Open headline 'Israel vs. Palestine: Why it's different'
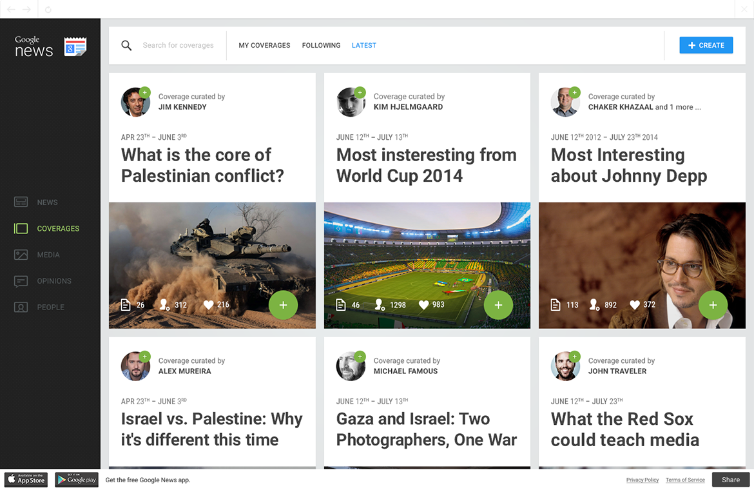 coord(211,429)
